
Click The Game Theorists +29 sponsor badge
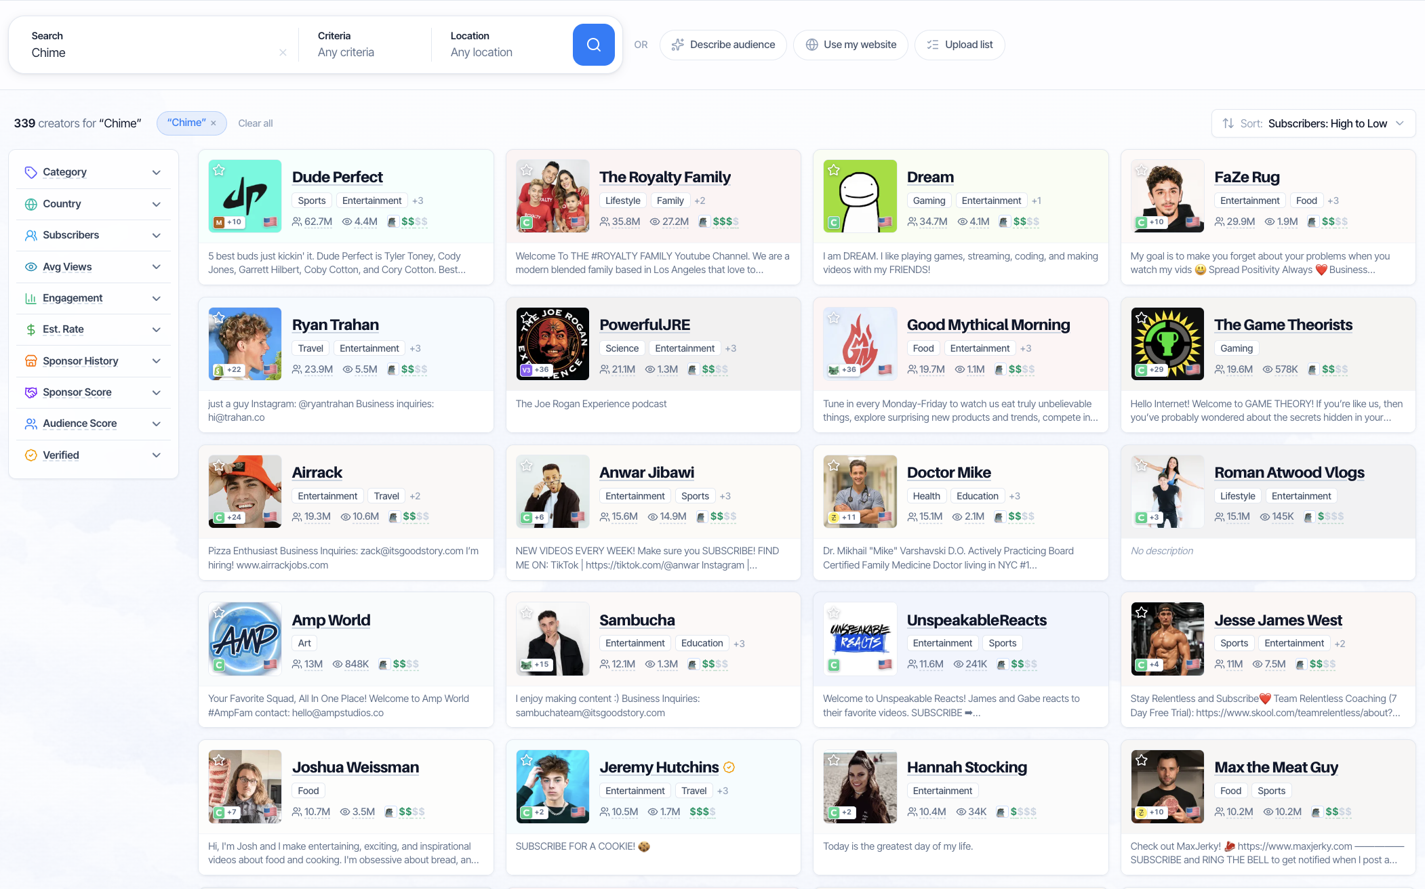[x=1150, y=369]
